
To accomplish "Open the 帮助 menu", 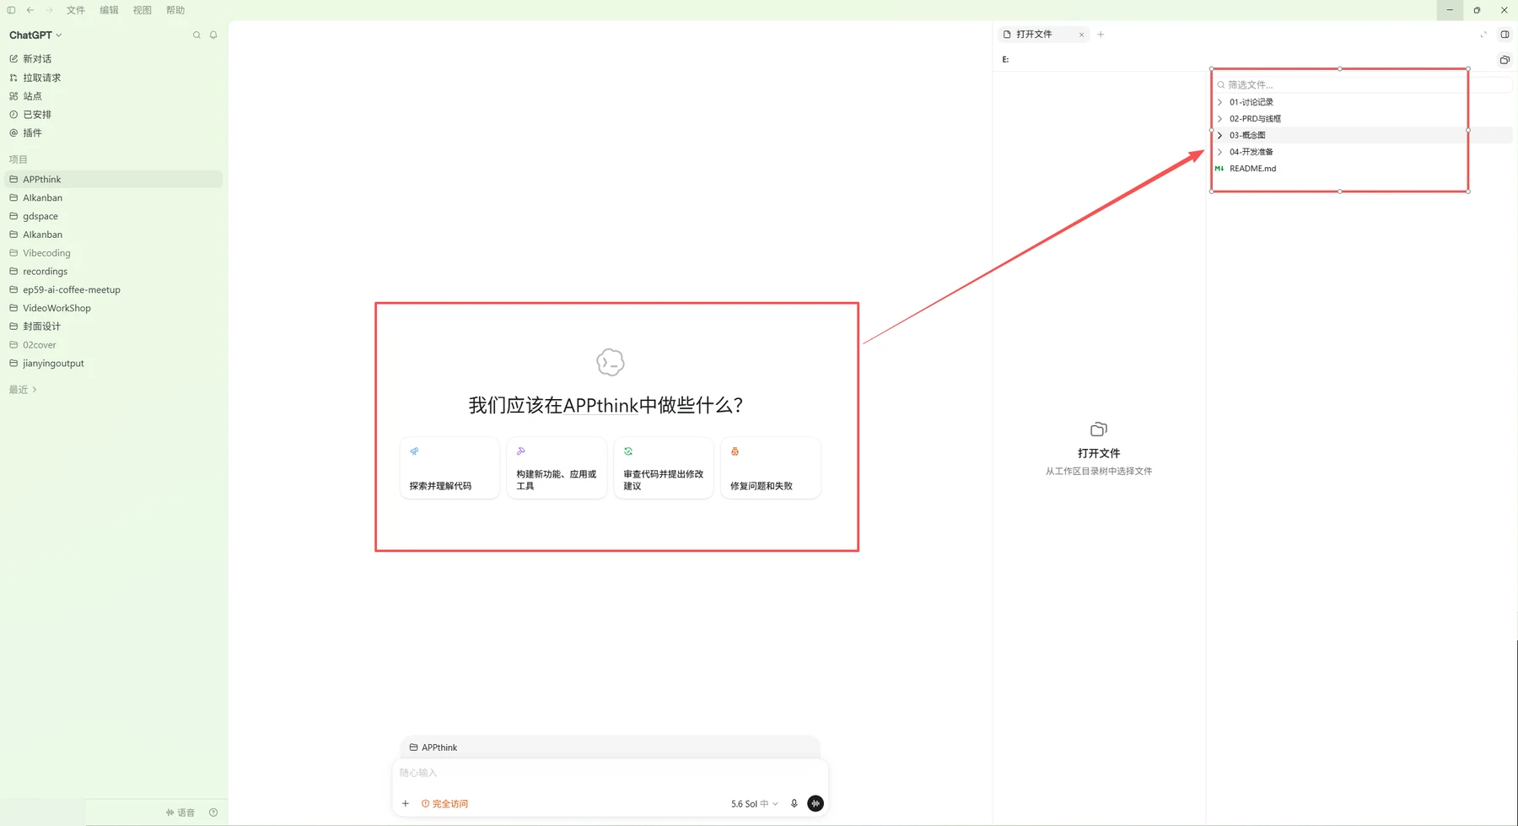I will click(175, 10).
